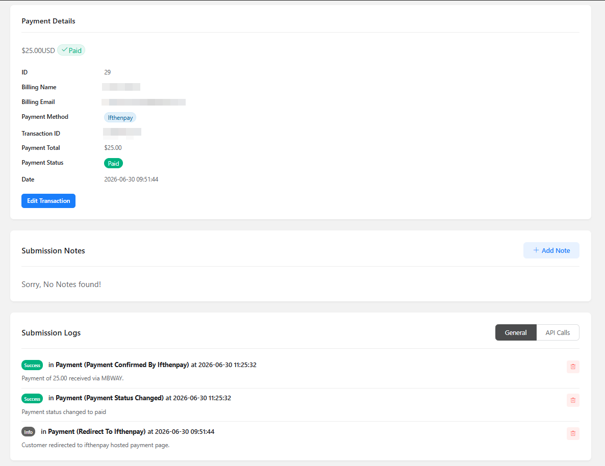Click the Success badge on Payment Status Changed log
605x466 pixels.
pos(32,399)
